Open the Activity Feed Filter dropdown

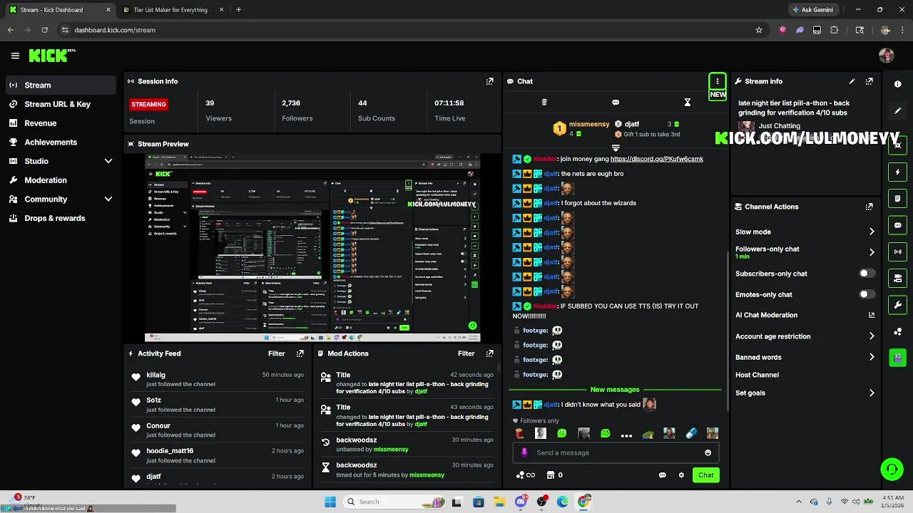[276, 353]
